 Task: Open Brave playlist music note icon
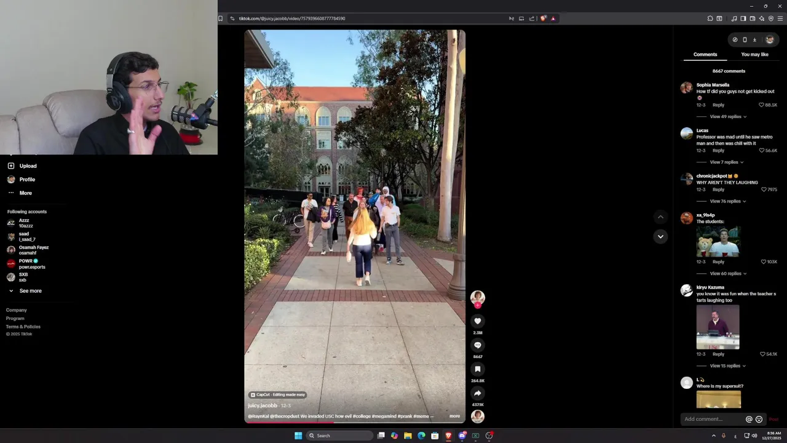734,18
